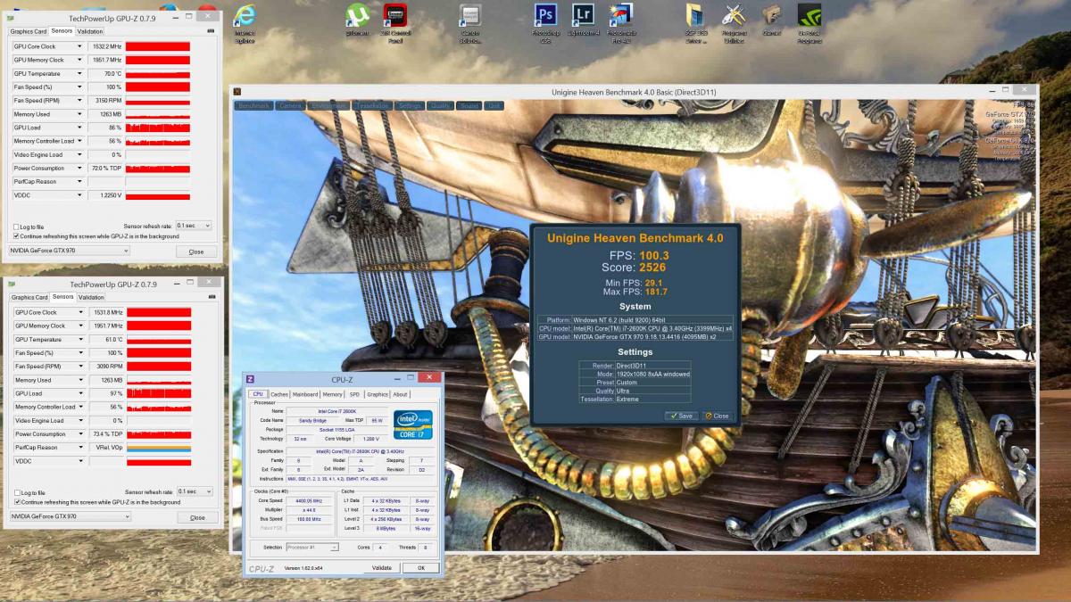Click the Camera menu in Heaven
This screenshot has height=602, width=1071.
pos(290,105)
